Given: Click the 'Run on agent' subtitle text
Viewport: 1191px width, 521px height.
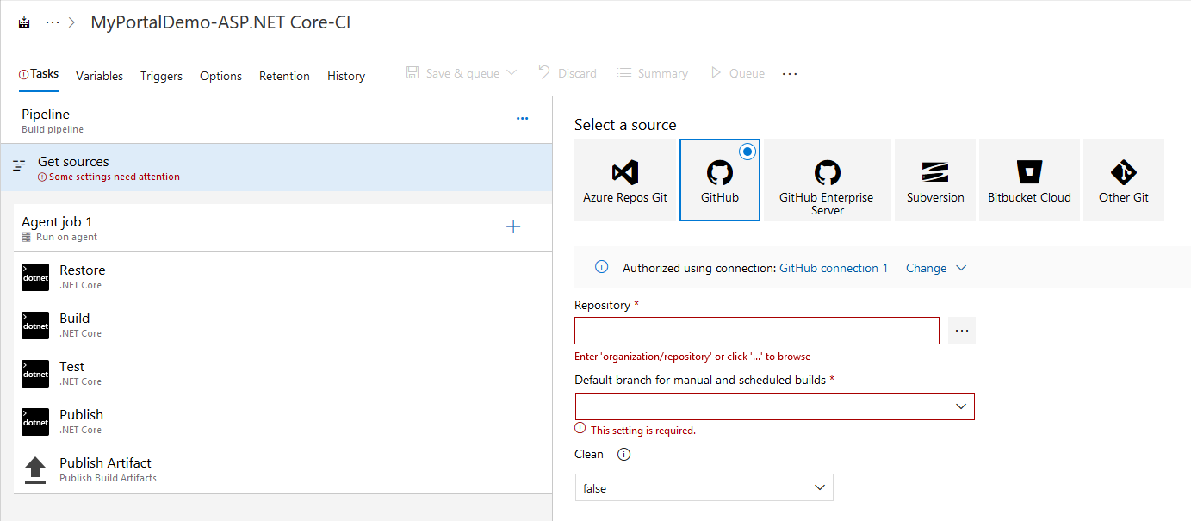Looking at the screenshot, I should pyautogui.click(x=66, y=237).
